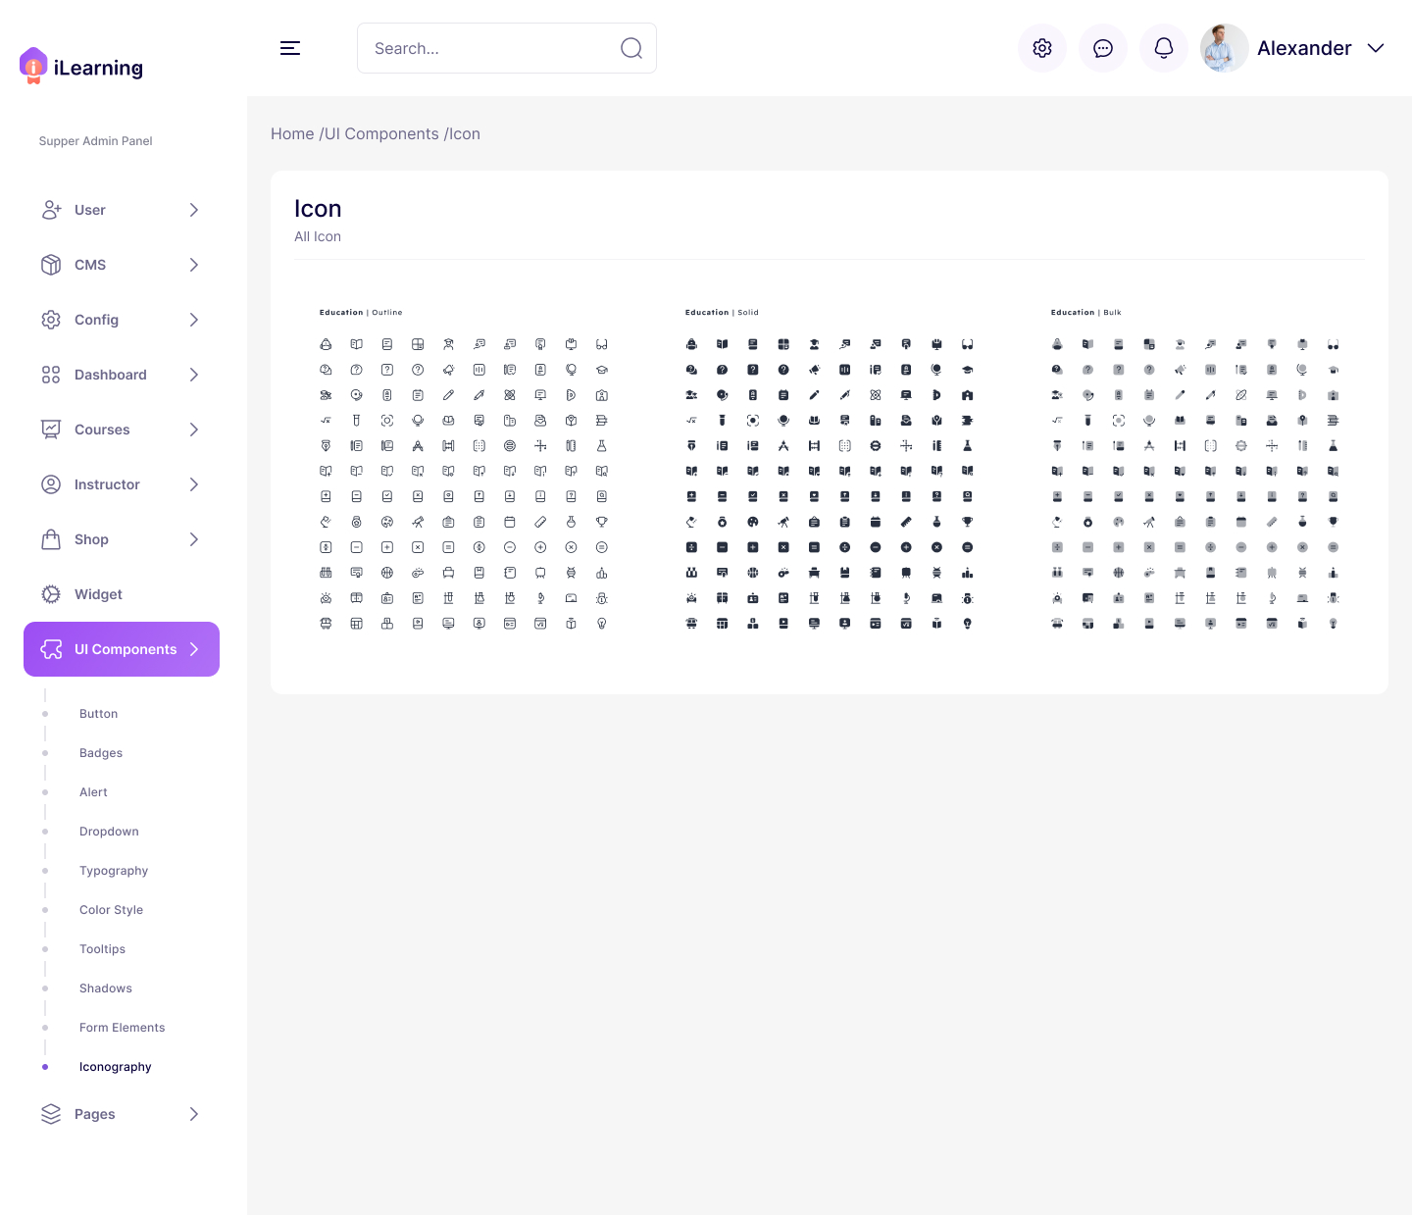
Task: Click the Home breadcrumb link
Action: pos(292,134)
